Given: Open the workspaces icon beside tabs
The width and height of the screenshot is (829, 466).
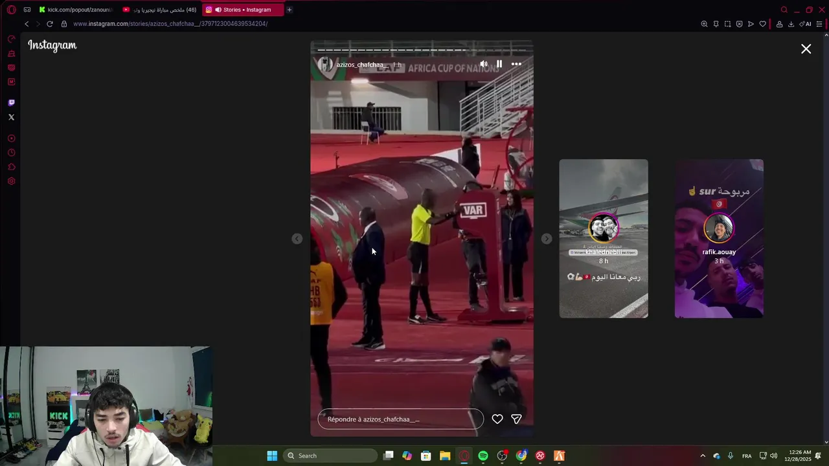Looking at the screenshot, I should pos(27,10).
